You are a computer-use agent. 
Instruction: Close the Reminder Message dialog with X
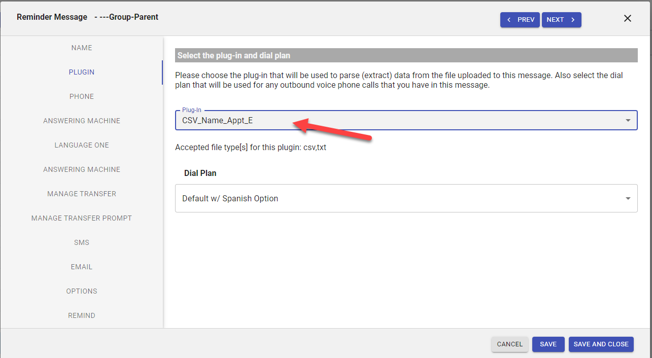pyautogui.click(x=627, y=19)
